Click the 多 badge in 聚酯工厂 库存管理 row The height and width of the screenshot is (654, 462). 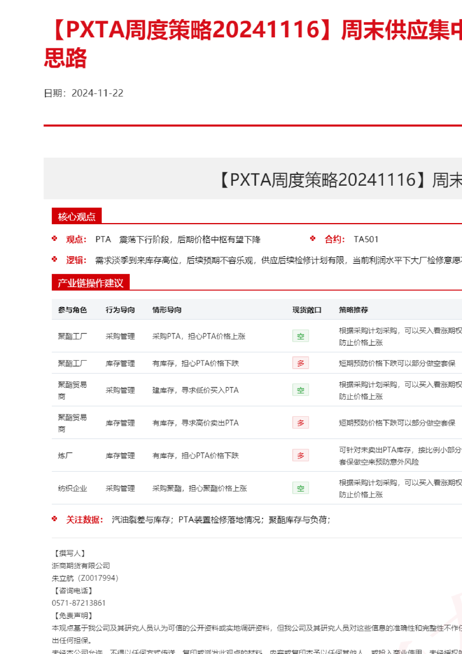(x=300, y=363)
